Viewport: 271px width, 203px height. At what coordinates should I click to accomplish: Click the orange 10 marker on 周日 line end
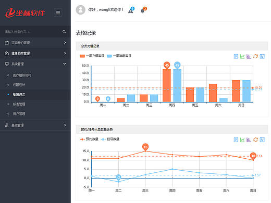(253, 156)
